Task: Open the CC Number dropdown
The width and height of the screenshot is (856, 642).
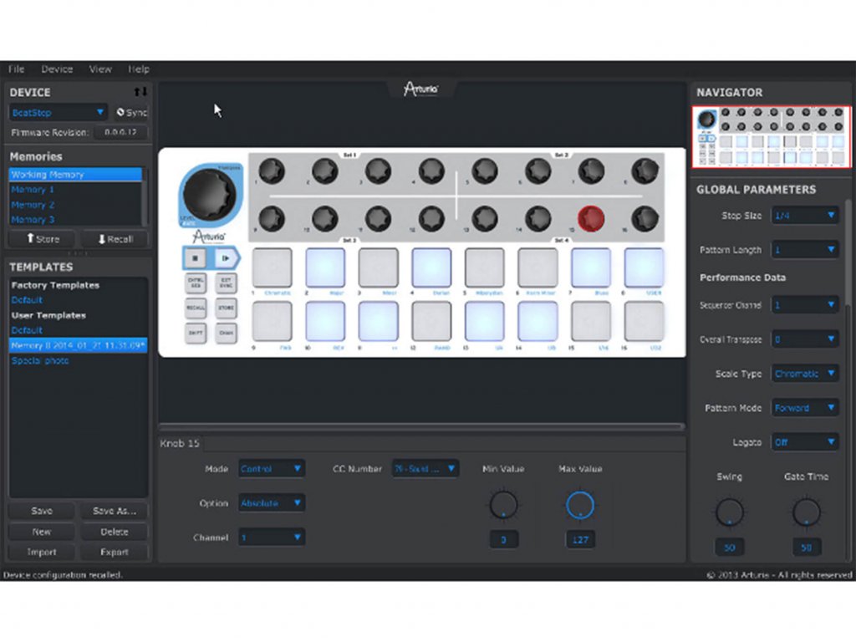Action: tap(425, 469)
